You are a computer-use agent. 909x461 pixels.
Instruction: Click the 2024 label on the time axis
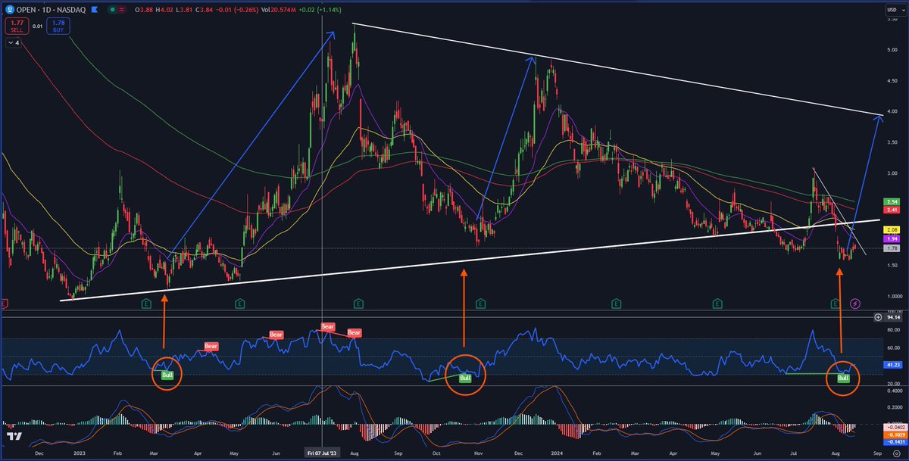556,453
